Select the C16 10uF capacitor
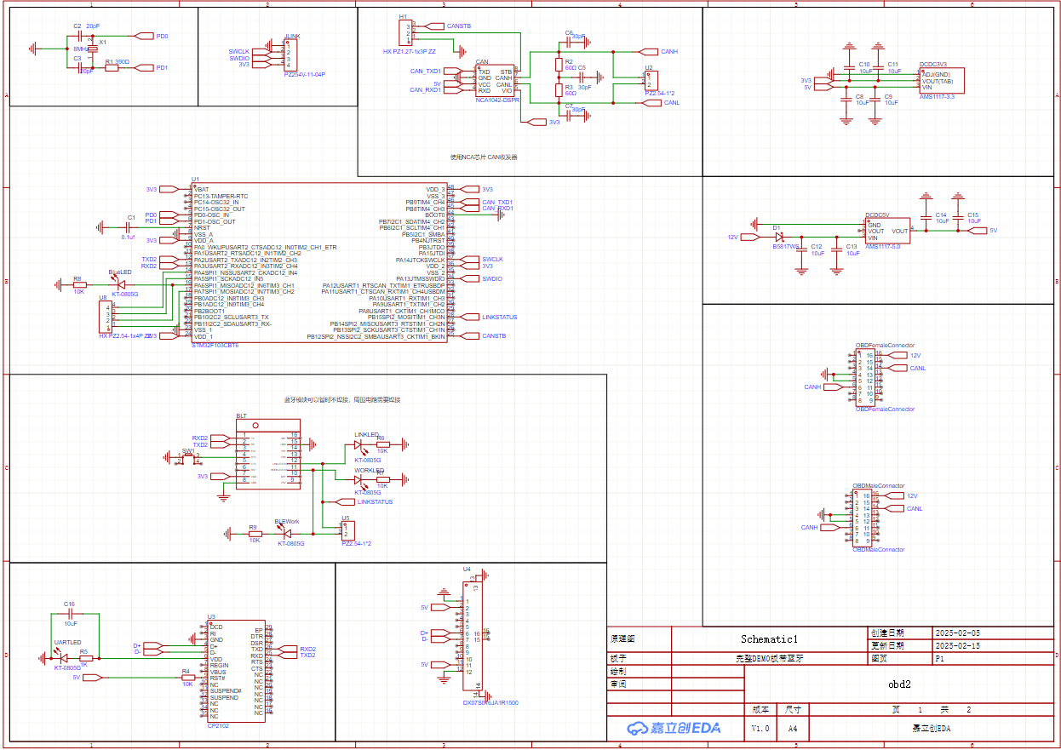 point(71,613)
